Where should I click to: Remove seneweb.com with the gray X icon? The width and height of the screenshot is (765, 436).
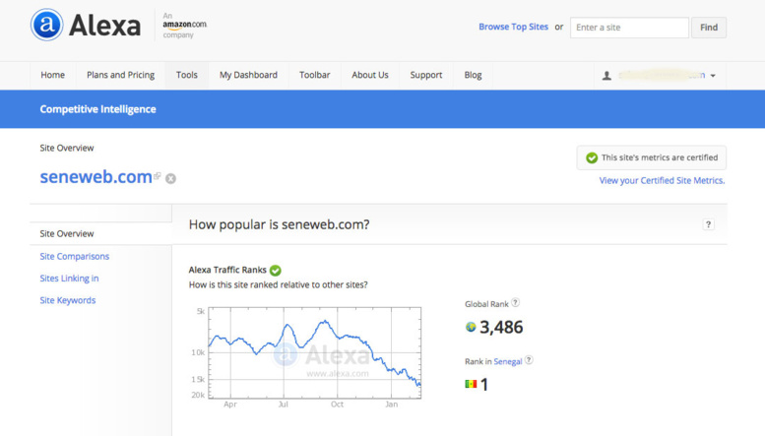[170, 178]
